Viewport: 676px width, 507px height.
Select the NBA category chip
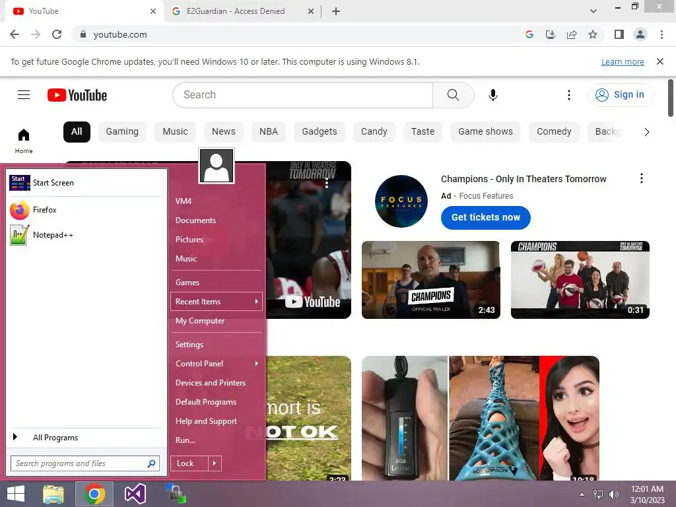[x=269, y=131]
